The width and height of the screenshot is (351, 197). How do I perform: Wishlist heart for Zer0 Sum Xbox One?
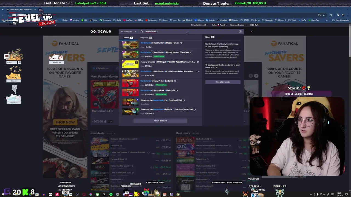pos(195,109)
